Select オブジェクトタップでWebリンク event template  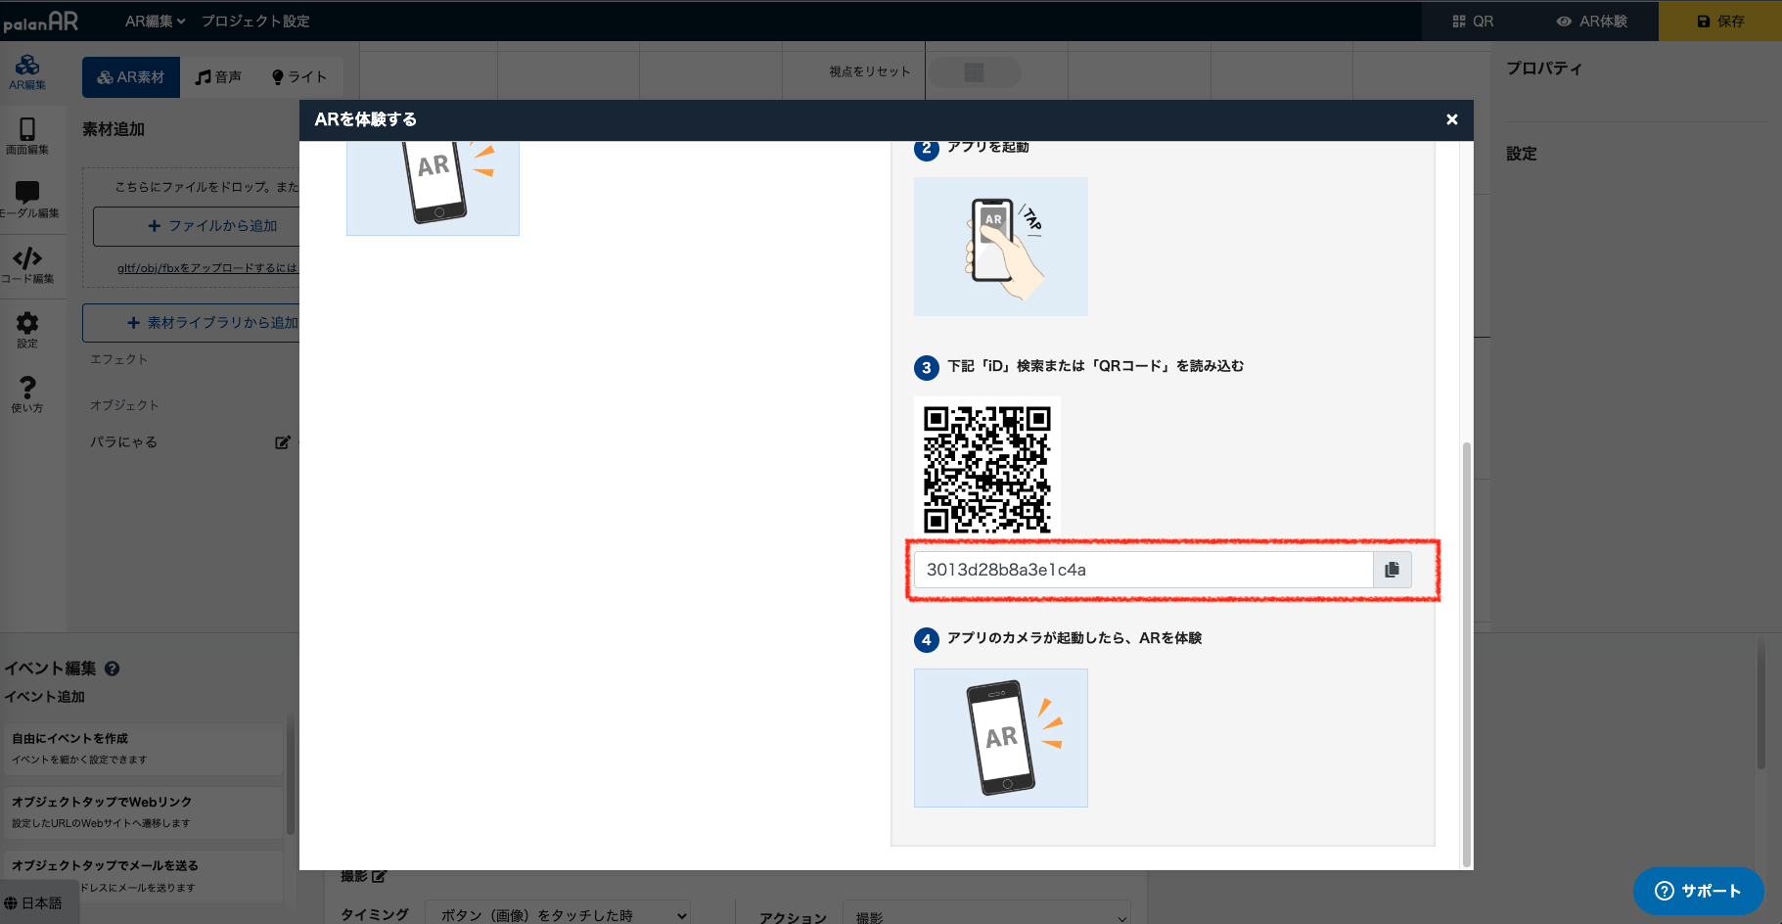coord(143,812)
